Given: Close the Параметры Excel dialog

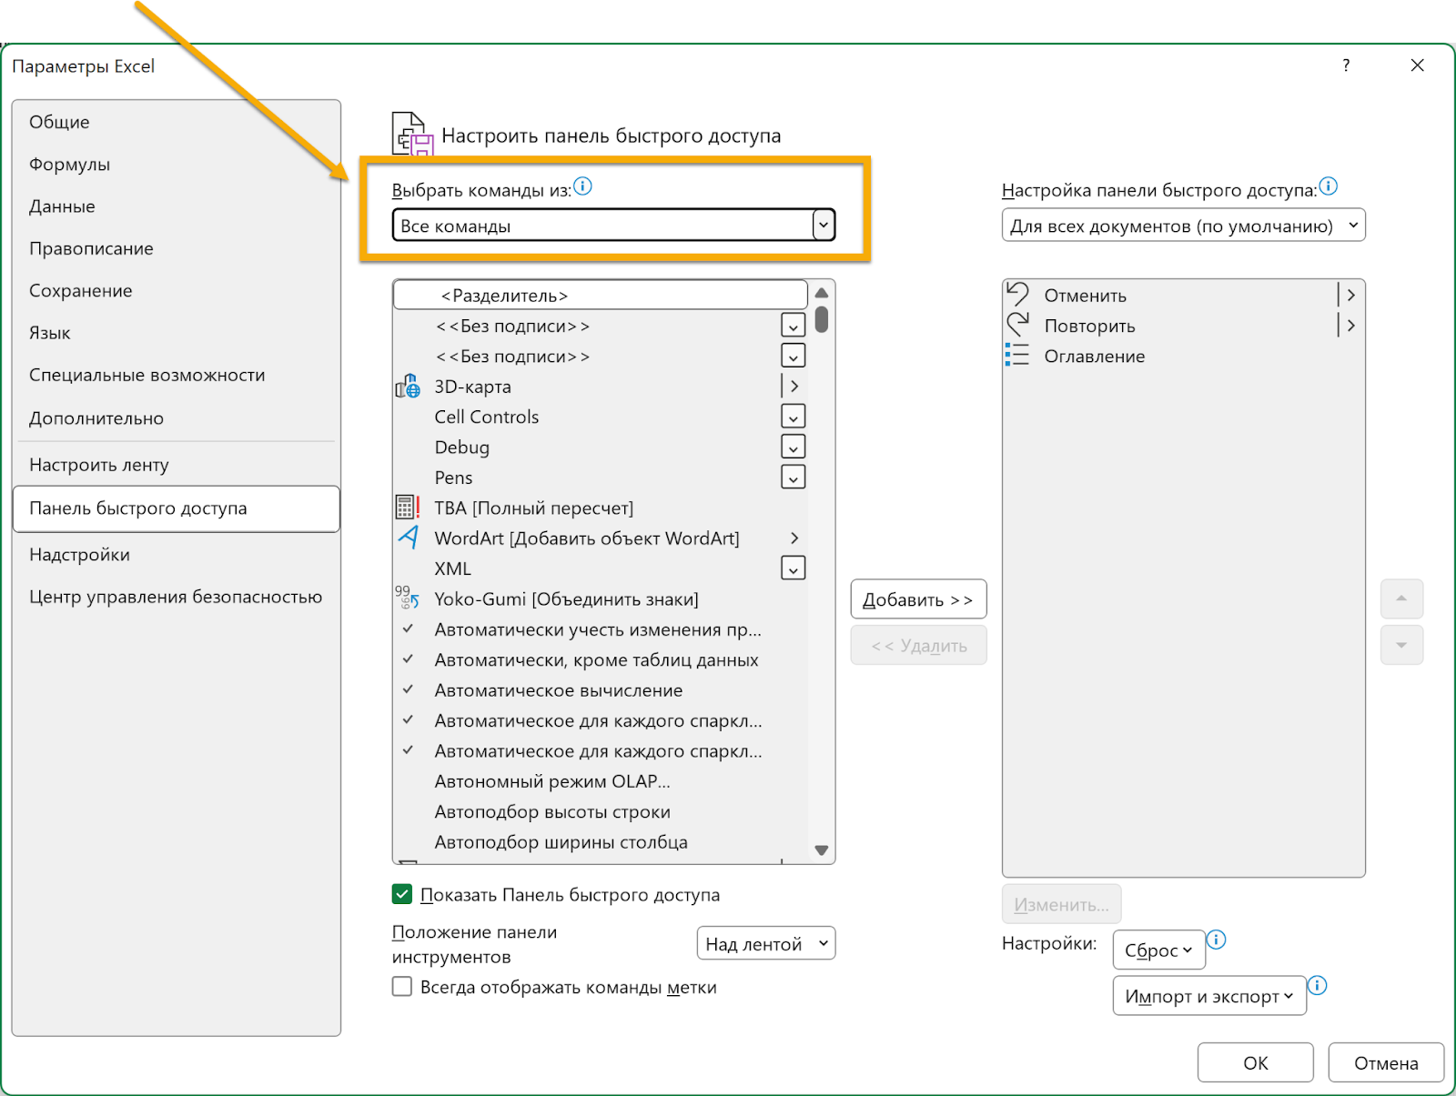Looking at the screenshot, I should pos(1417,65).
